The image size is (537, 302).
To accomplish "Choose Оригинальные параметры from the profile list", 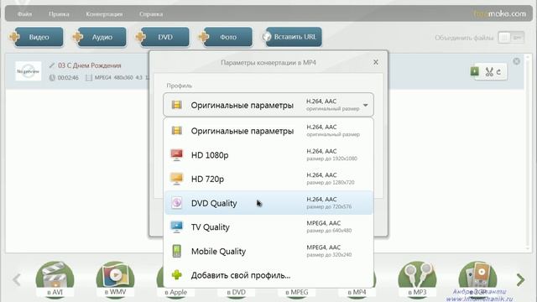I will point(268,131).
